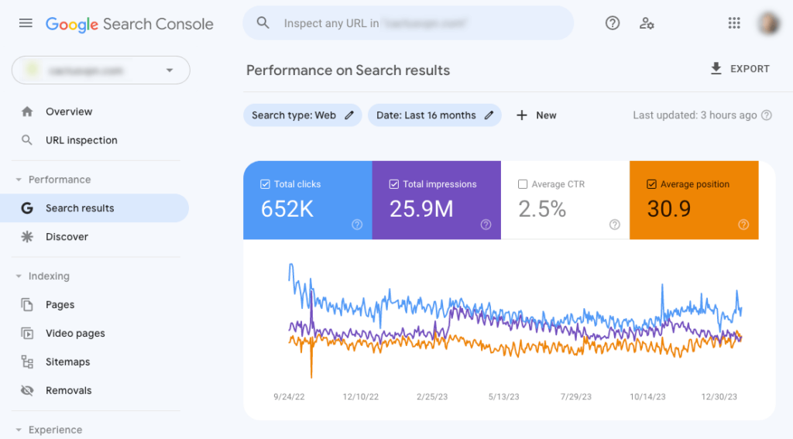
Task: Open the account profile avatar
Action: 769,23
